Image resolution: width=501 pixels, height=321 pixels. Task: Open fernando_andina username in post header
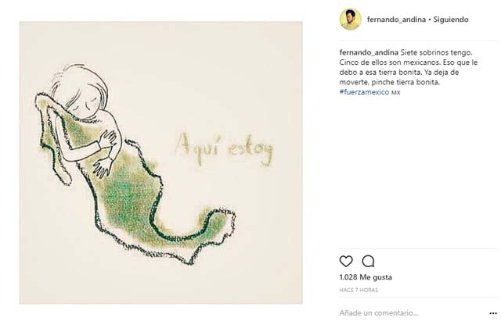[x=396, y=20]
